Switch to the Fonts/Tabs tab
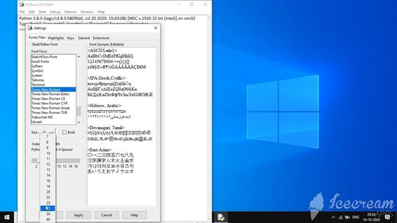Viewport: 397px width, 223px height. click(x=37, y=37)
